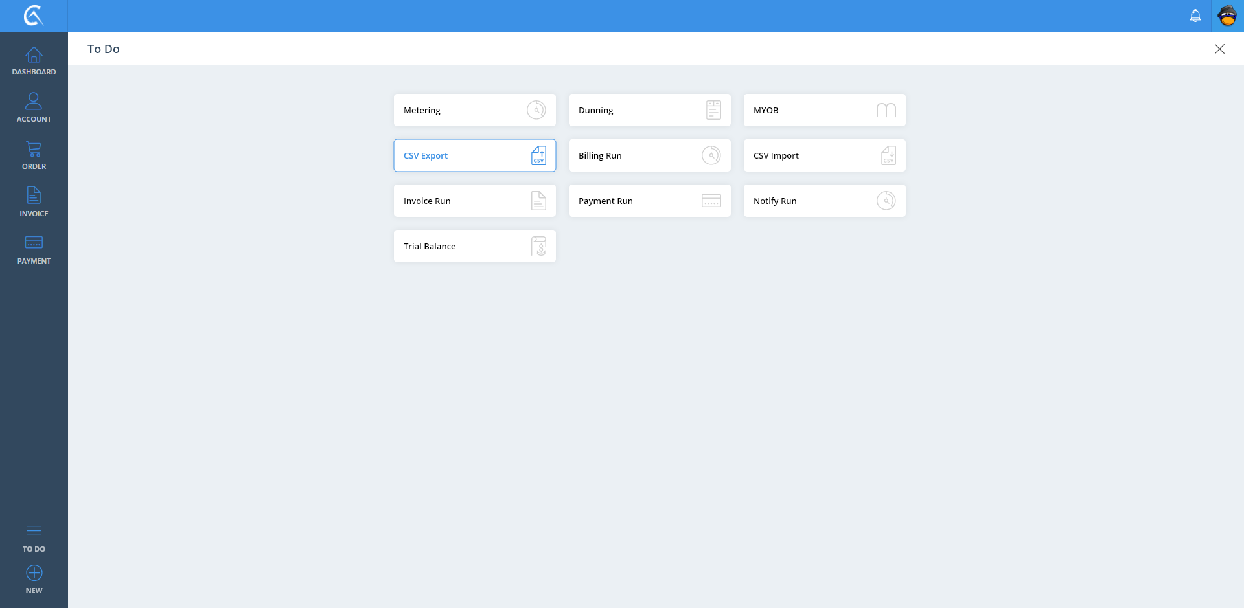Click the To Do menu in sidebar
The height and width of the screenshot is (608, 1244).
point(34,538)
